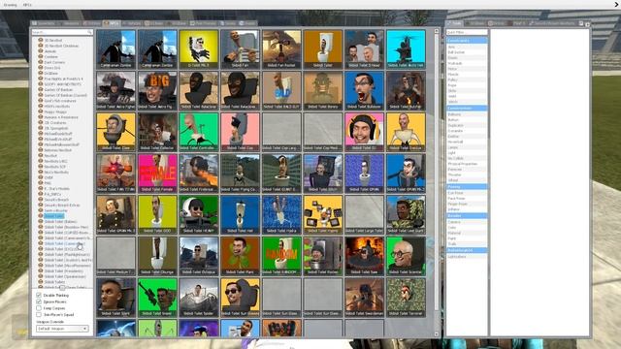This screenshot has width=621, height=349.
Task: Collapse the Posing tool category
Action: click(x=467, y=186)
